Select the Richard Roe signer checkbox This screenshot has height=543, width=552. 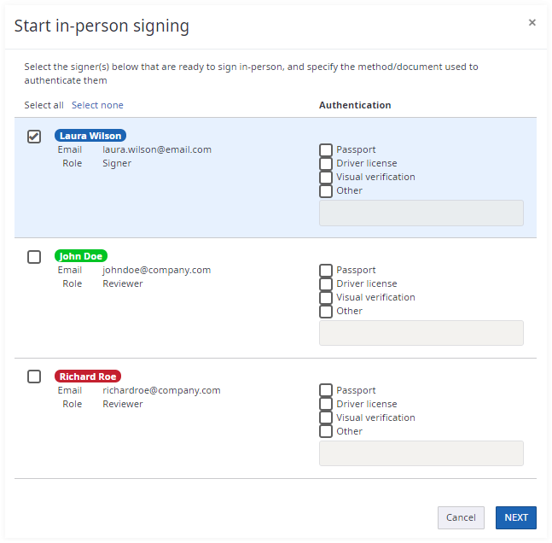(34, 377)
